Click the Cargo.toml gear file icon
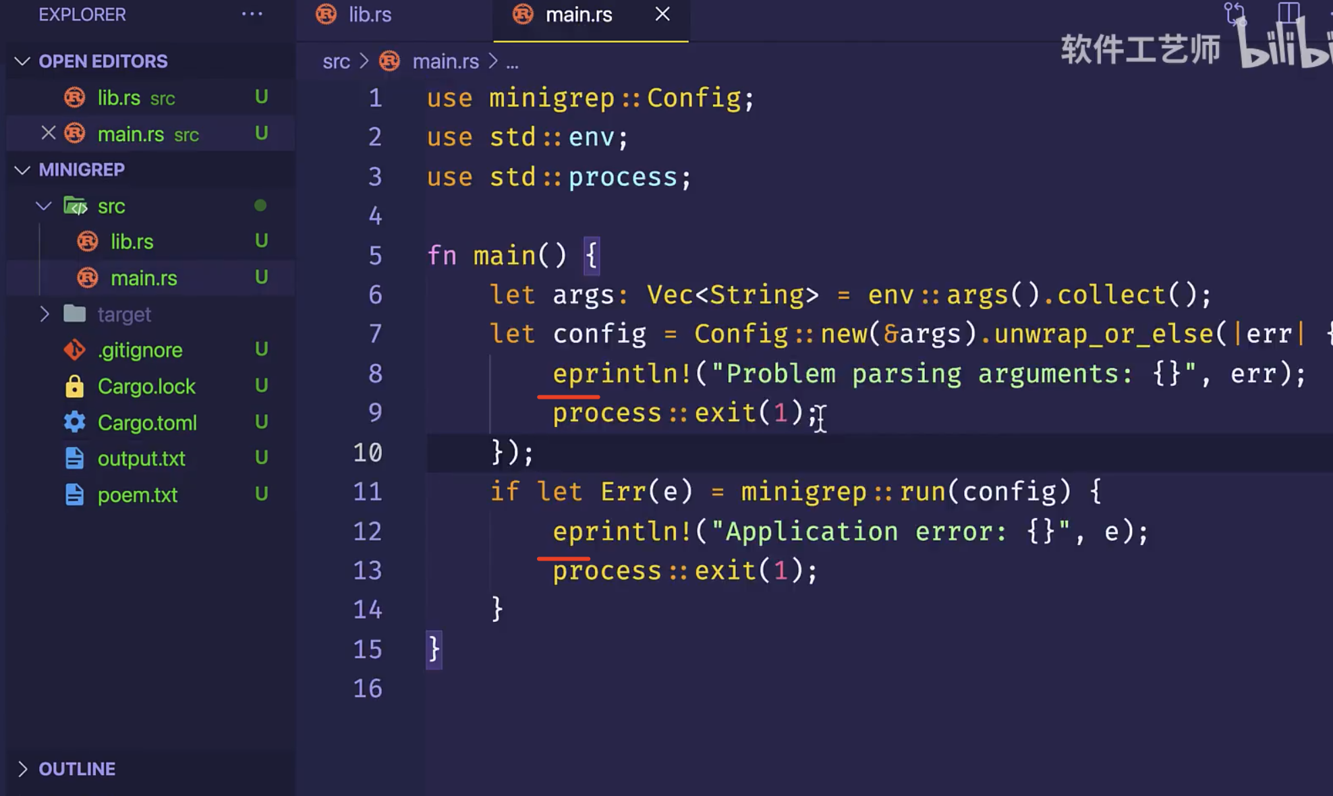The image size is (1333, 796). 74,422
